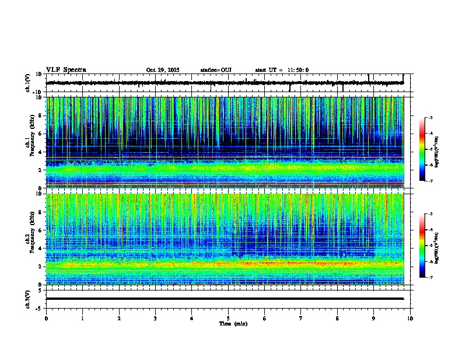Click the "1" tick on the time axis
The image size is (462, 357).
point(82,318)
